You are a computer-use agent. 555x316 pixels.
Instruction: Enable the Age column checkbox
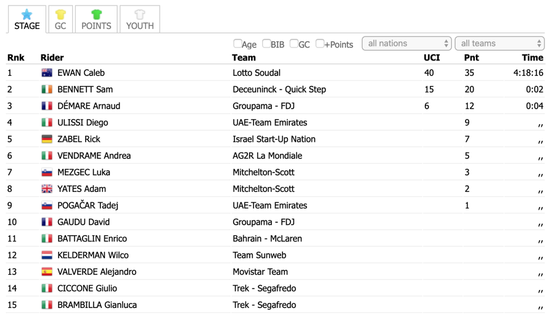237,44
